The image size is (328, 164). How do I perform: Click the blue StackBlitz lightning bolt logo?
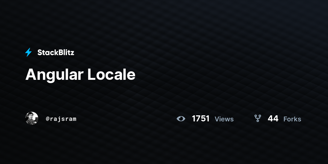[28, 52]
